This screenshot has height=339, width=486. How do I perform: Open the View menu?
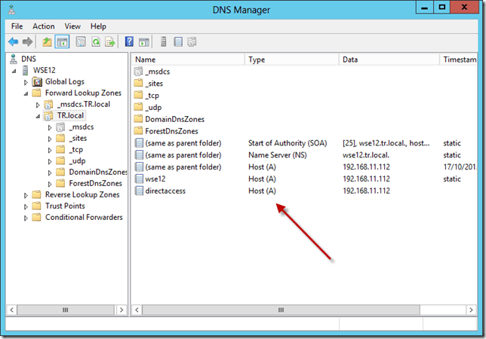pyautogui.click(x=72, y=26)
